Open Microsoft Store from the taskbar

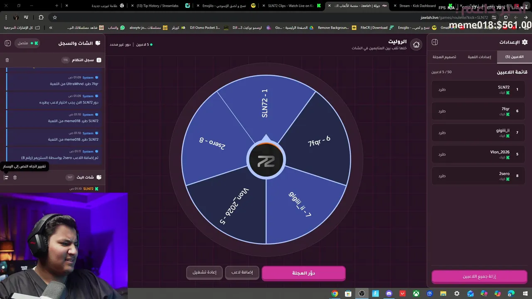(x=348, y=294)
